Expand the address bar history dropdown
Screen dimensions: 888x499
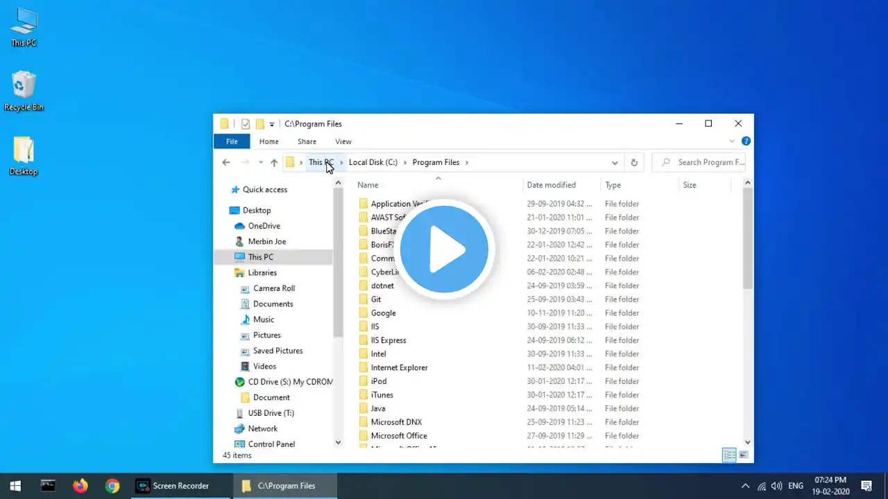tap(615, 162)
